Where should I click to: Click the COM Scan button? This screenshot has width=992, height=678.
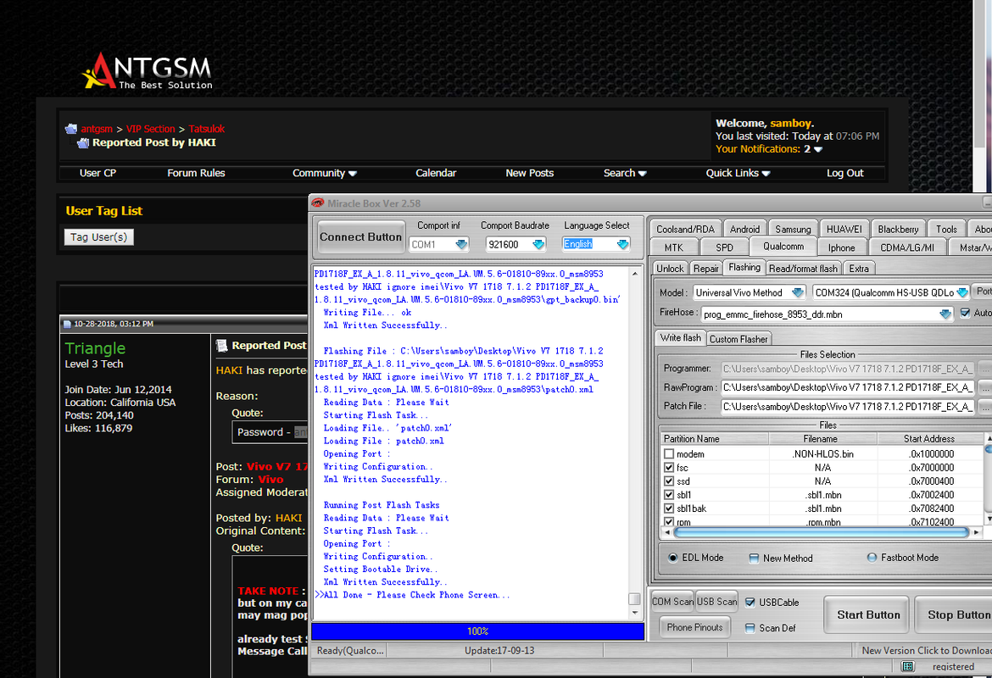pos(672,602)
